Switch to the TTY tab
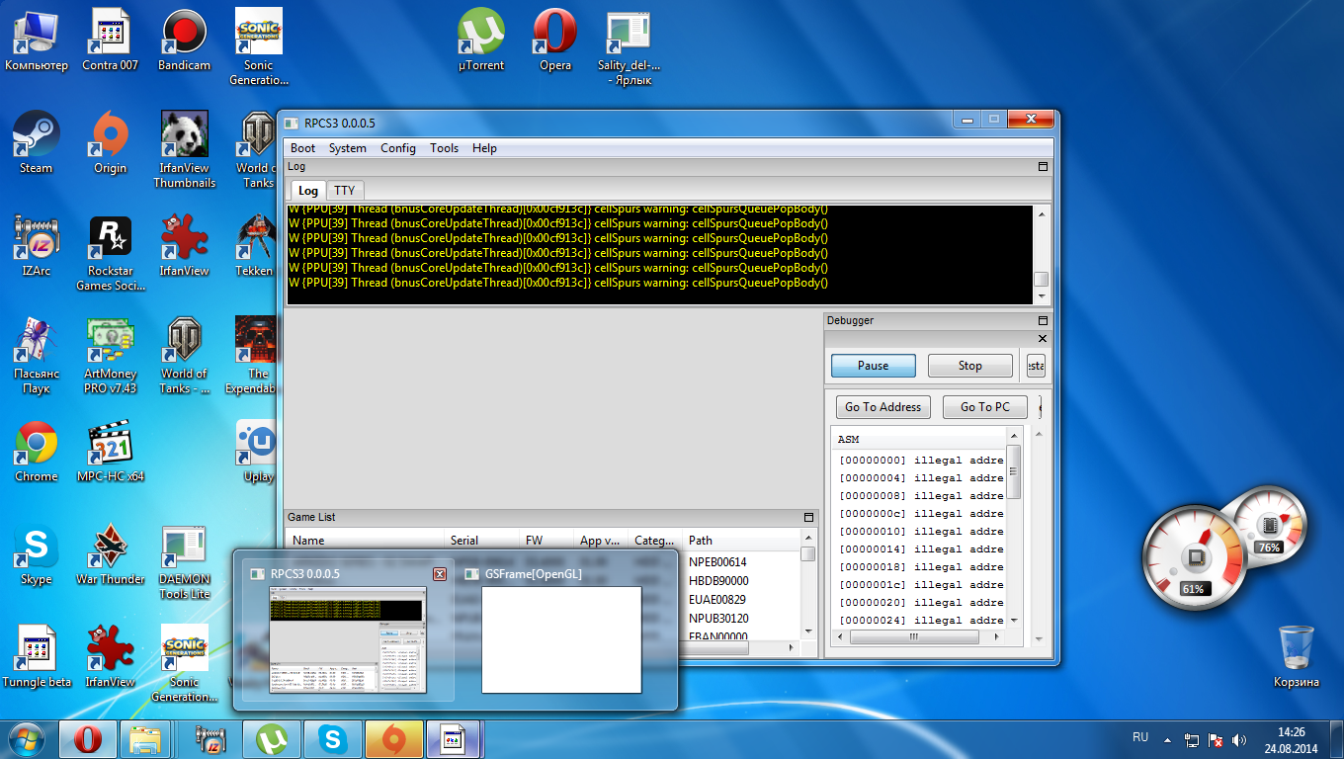The width and height of the screenshot is (1344, 759). tap(344, 191)
